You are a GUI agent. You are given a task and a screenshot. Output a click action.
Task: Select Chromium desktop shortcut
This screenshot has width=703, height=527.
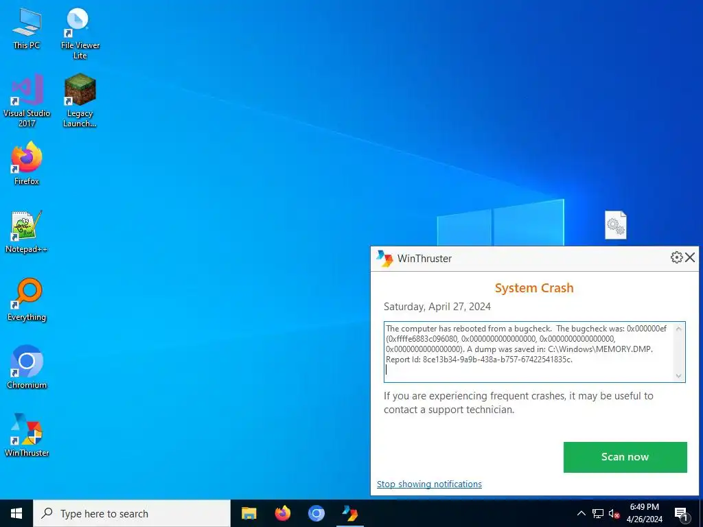coord(27,367)
